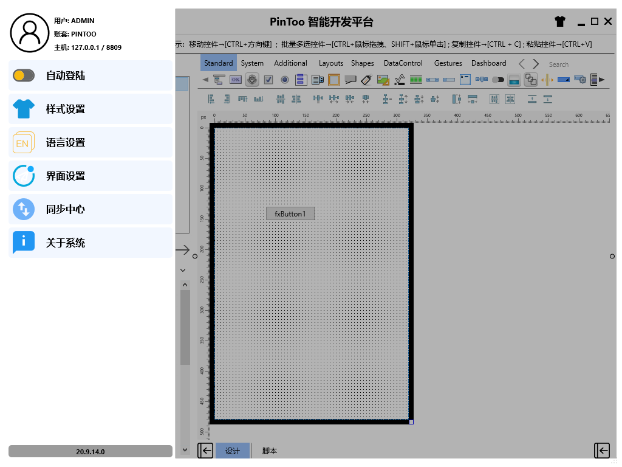The height and width of the screenshot is (467, 622).
Task: Space controls equally horizontally
Action: (x=318, y=99)
